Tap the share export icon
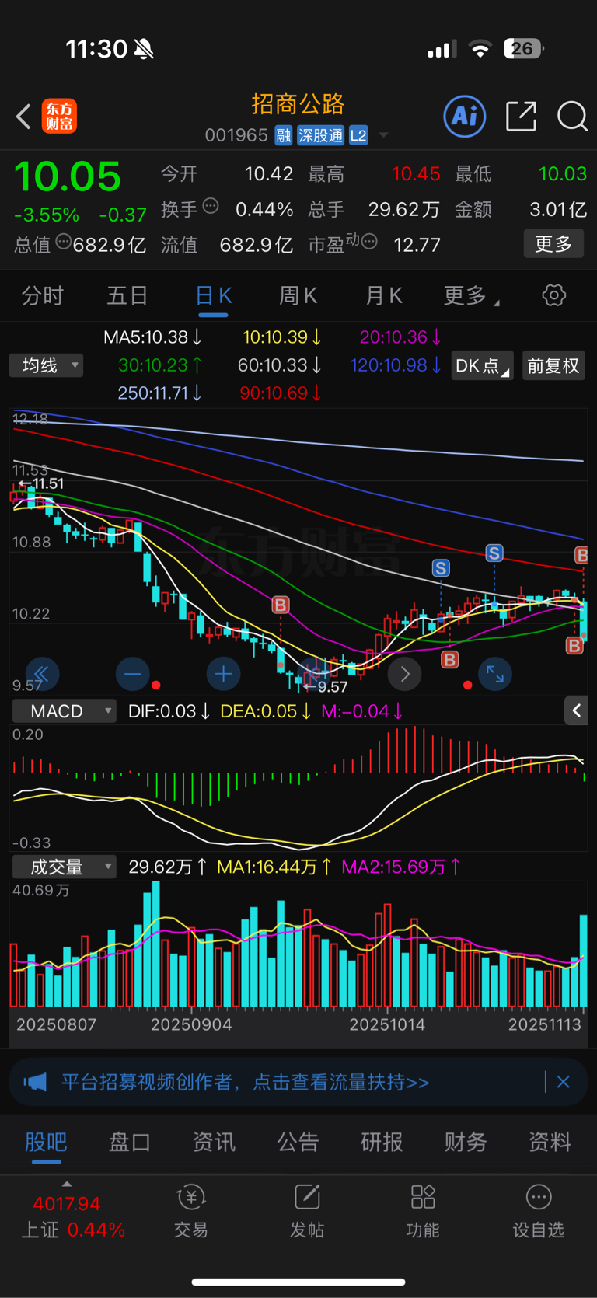Screen dimensions: 597x1298 [x=521, y=117]
